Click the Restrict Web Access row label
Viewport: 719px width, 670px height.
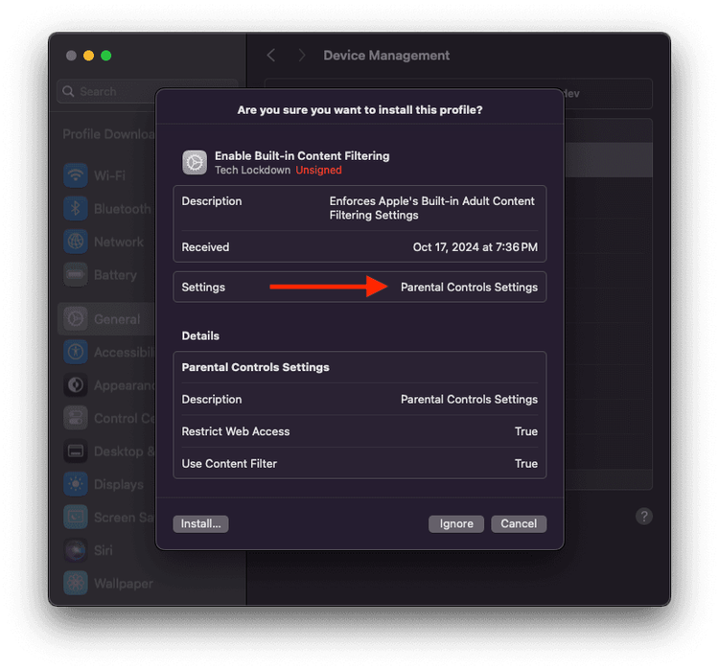click(236, 431)
